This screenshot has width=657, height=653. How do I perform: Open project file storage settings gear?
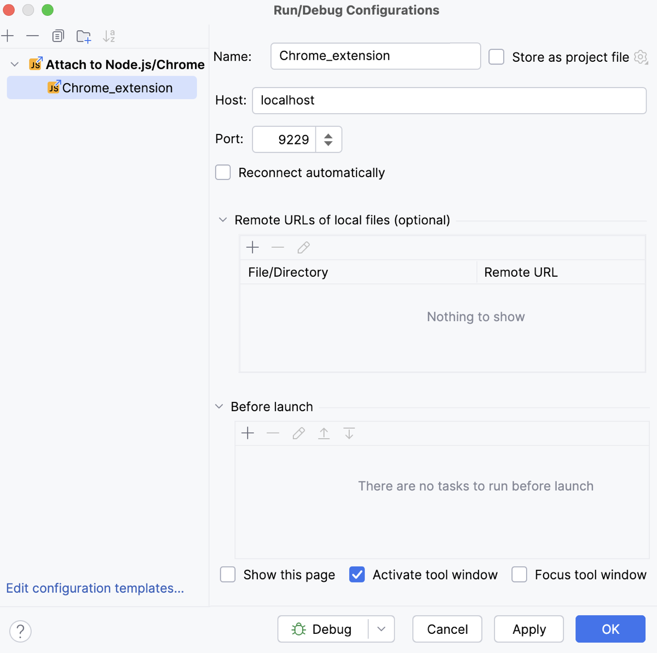pyautogui.click(x=641, y=57)
